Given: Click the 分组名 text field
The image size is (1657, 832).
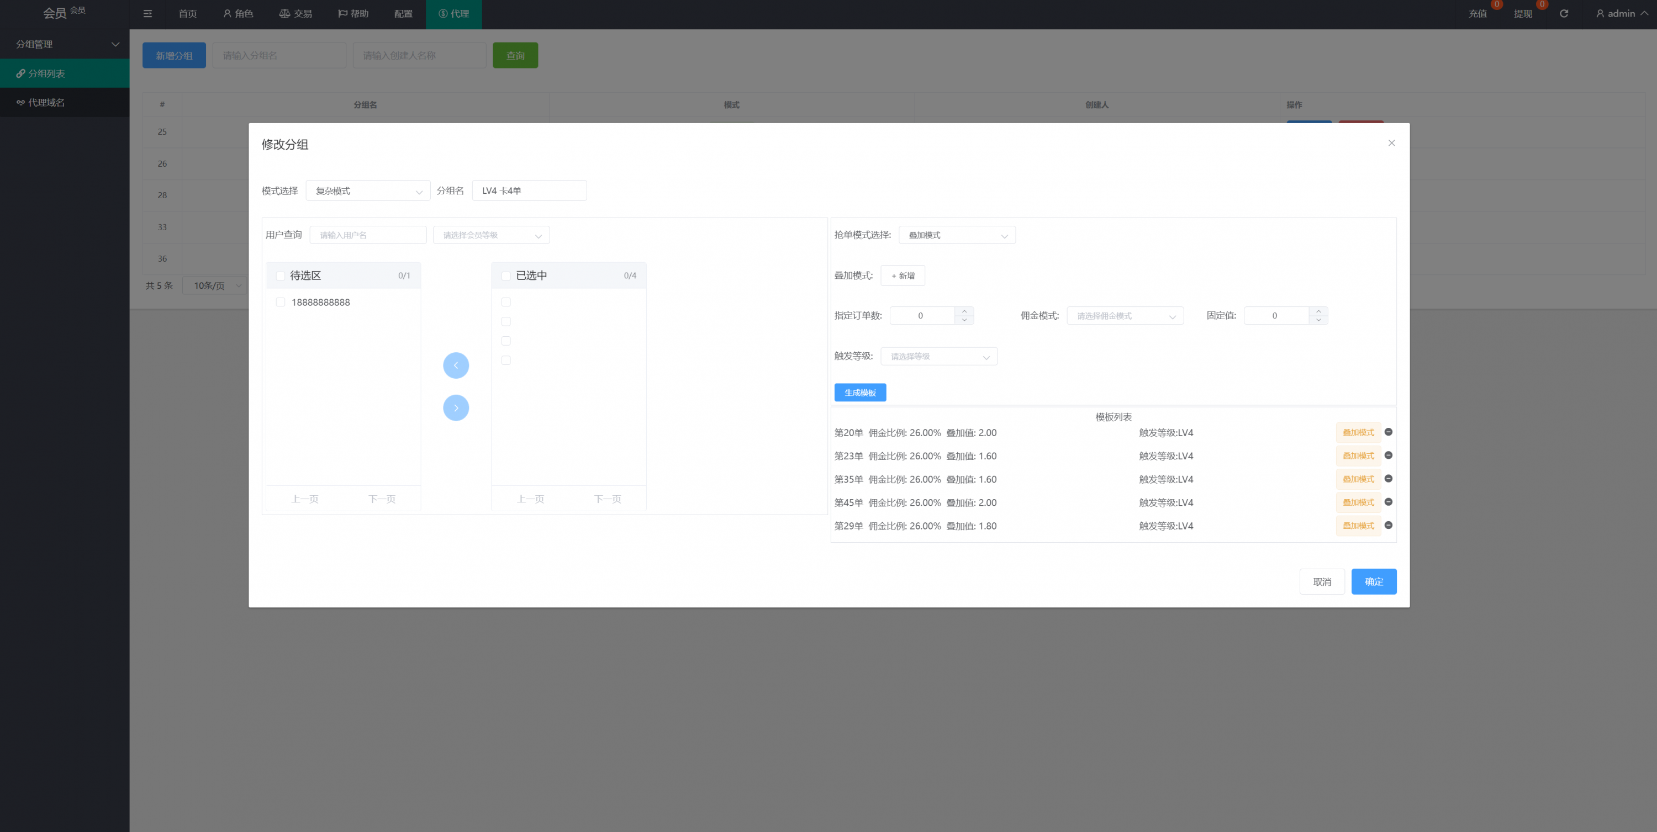Looking at the screenshot, I should 529,191.
